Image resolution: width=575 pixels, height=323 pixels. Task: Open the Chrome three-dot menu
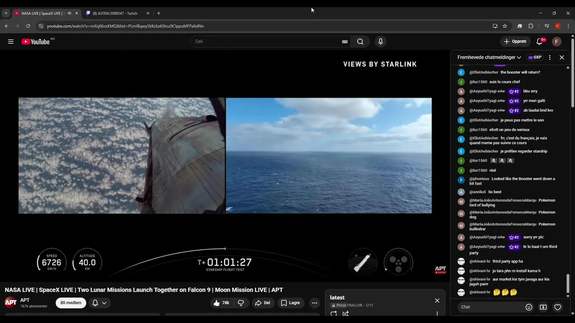[568, 26]
